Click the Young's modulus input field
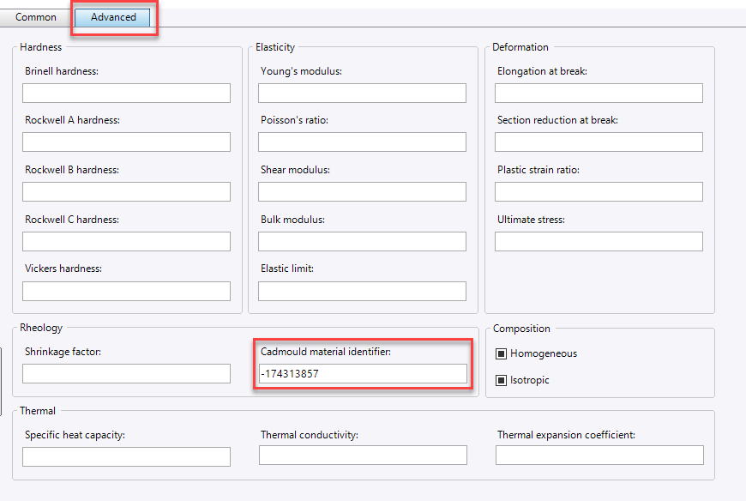This screenshot has height=501, width=746. (x=362, y=94)
